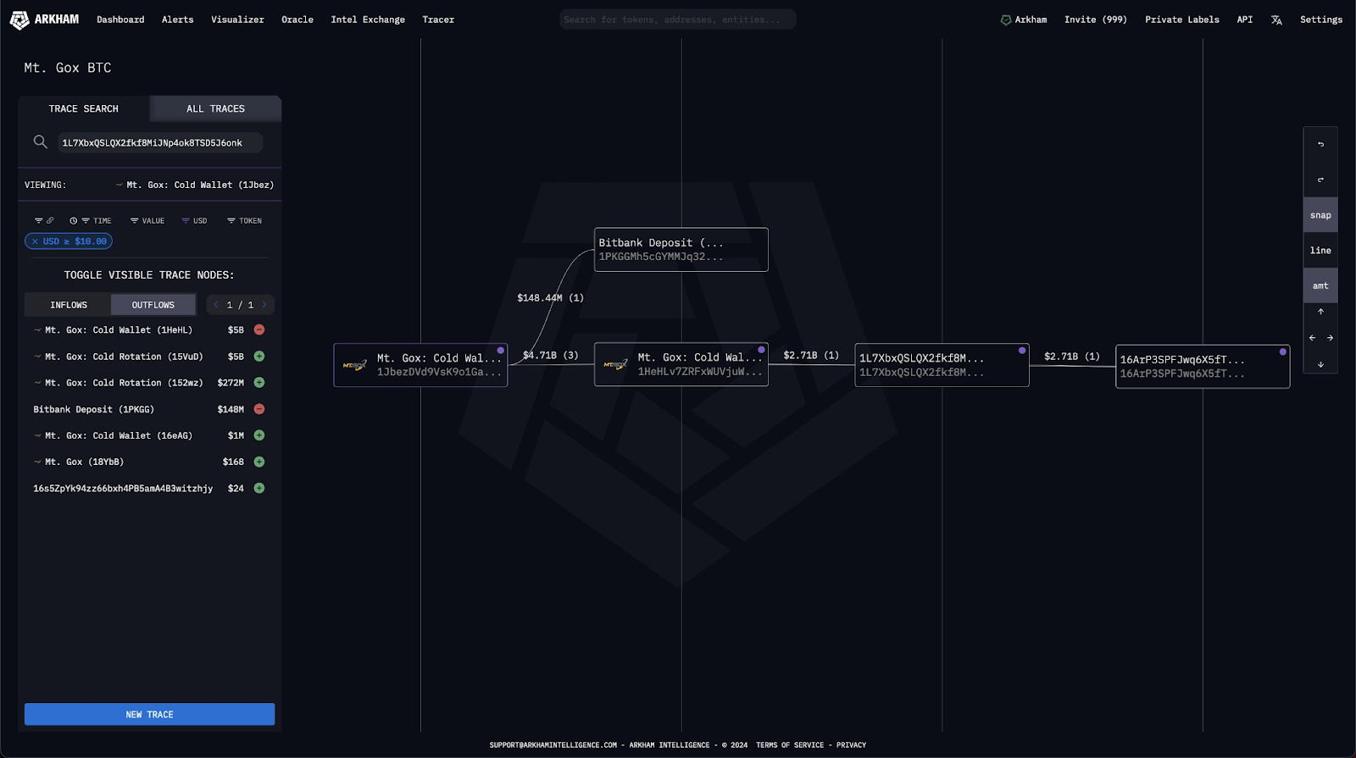Hide the Bitbank Deposit (1PKGG) node

259,409
